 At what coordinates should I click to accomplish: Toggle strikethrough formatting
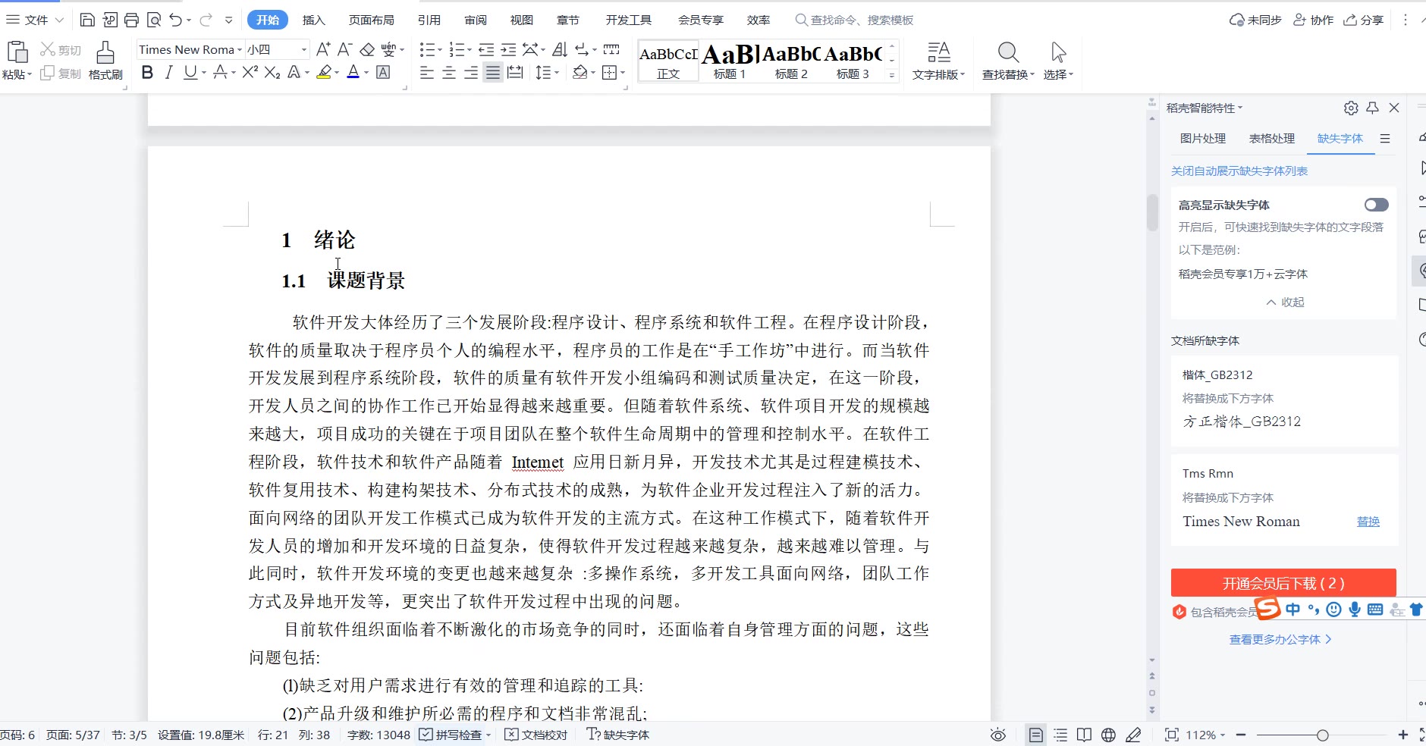tap(220, 72)
